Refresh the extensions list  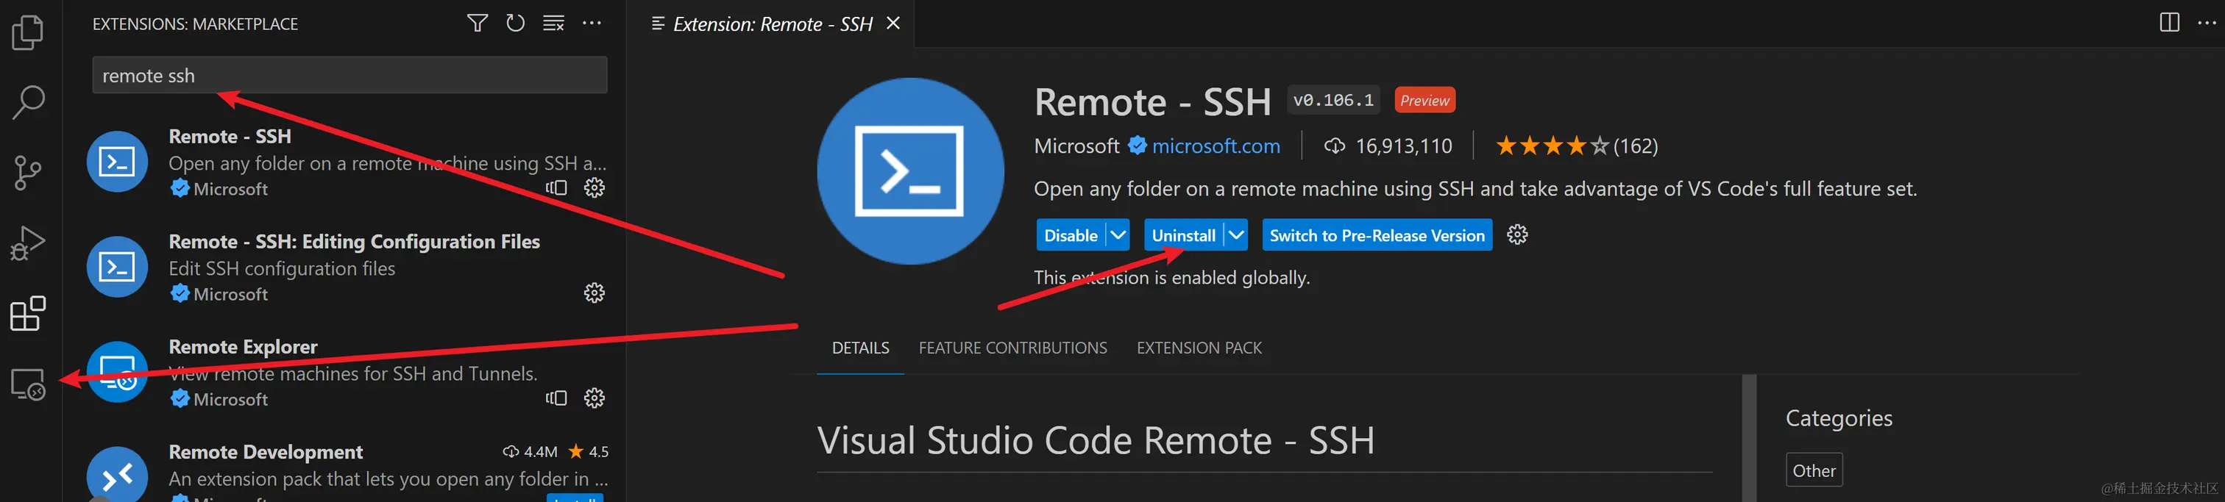coord(516,24)
